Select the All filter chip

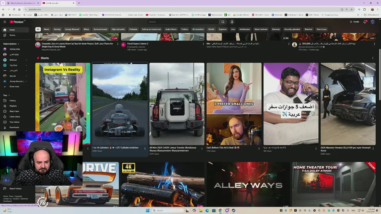pos(38,29)
